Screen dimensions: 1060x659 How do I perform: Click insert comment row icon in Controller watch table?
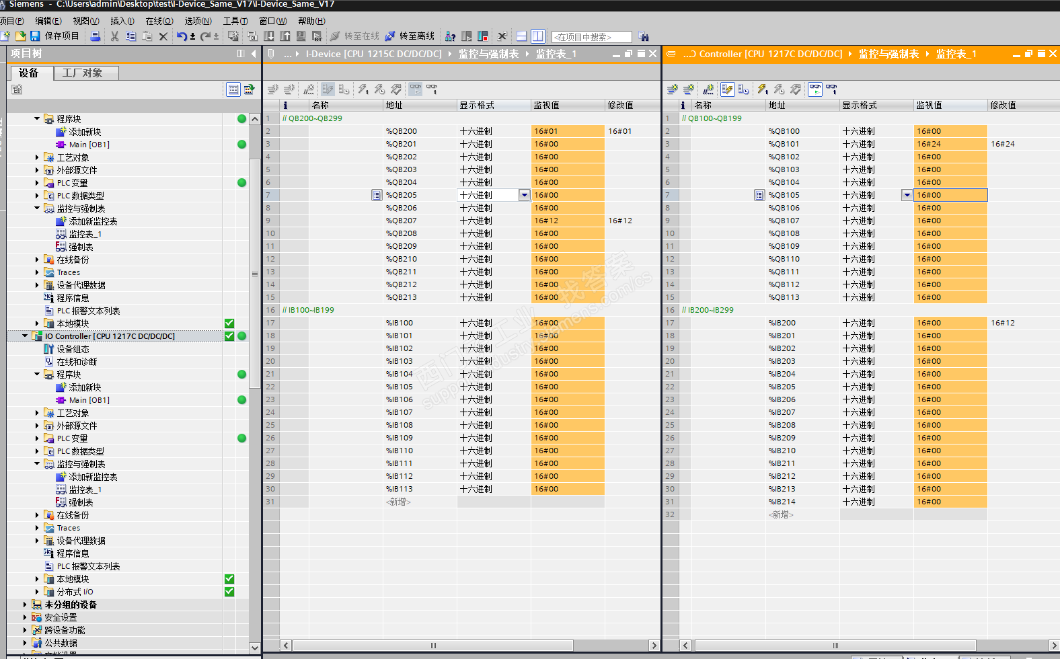pos(708,89)
